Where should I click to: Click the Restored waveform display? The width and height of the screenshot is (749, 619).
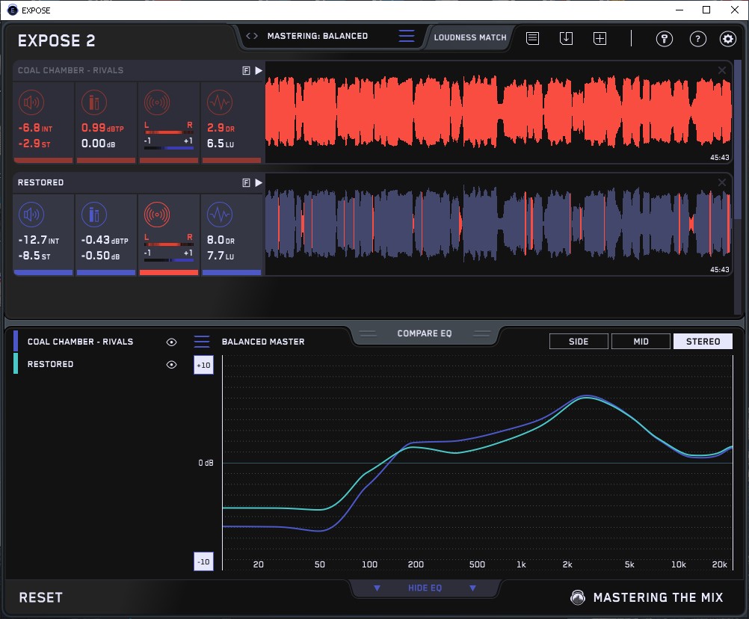point(497,224)
